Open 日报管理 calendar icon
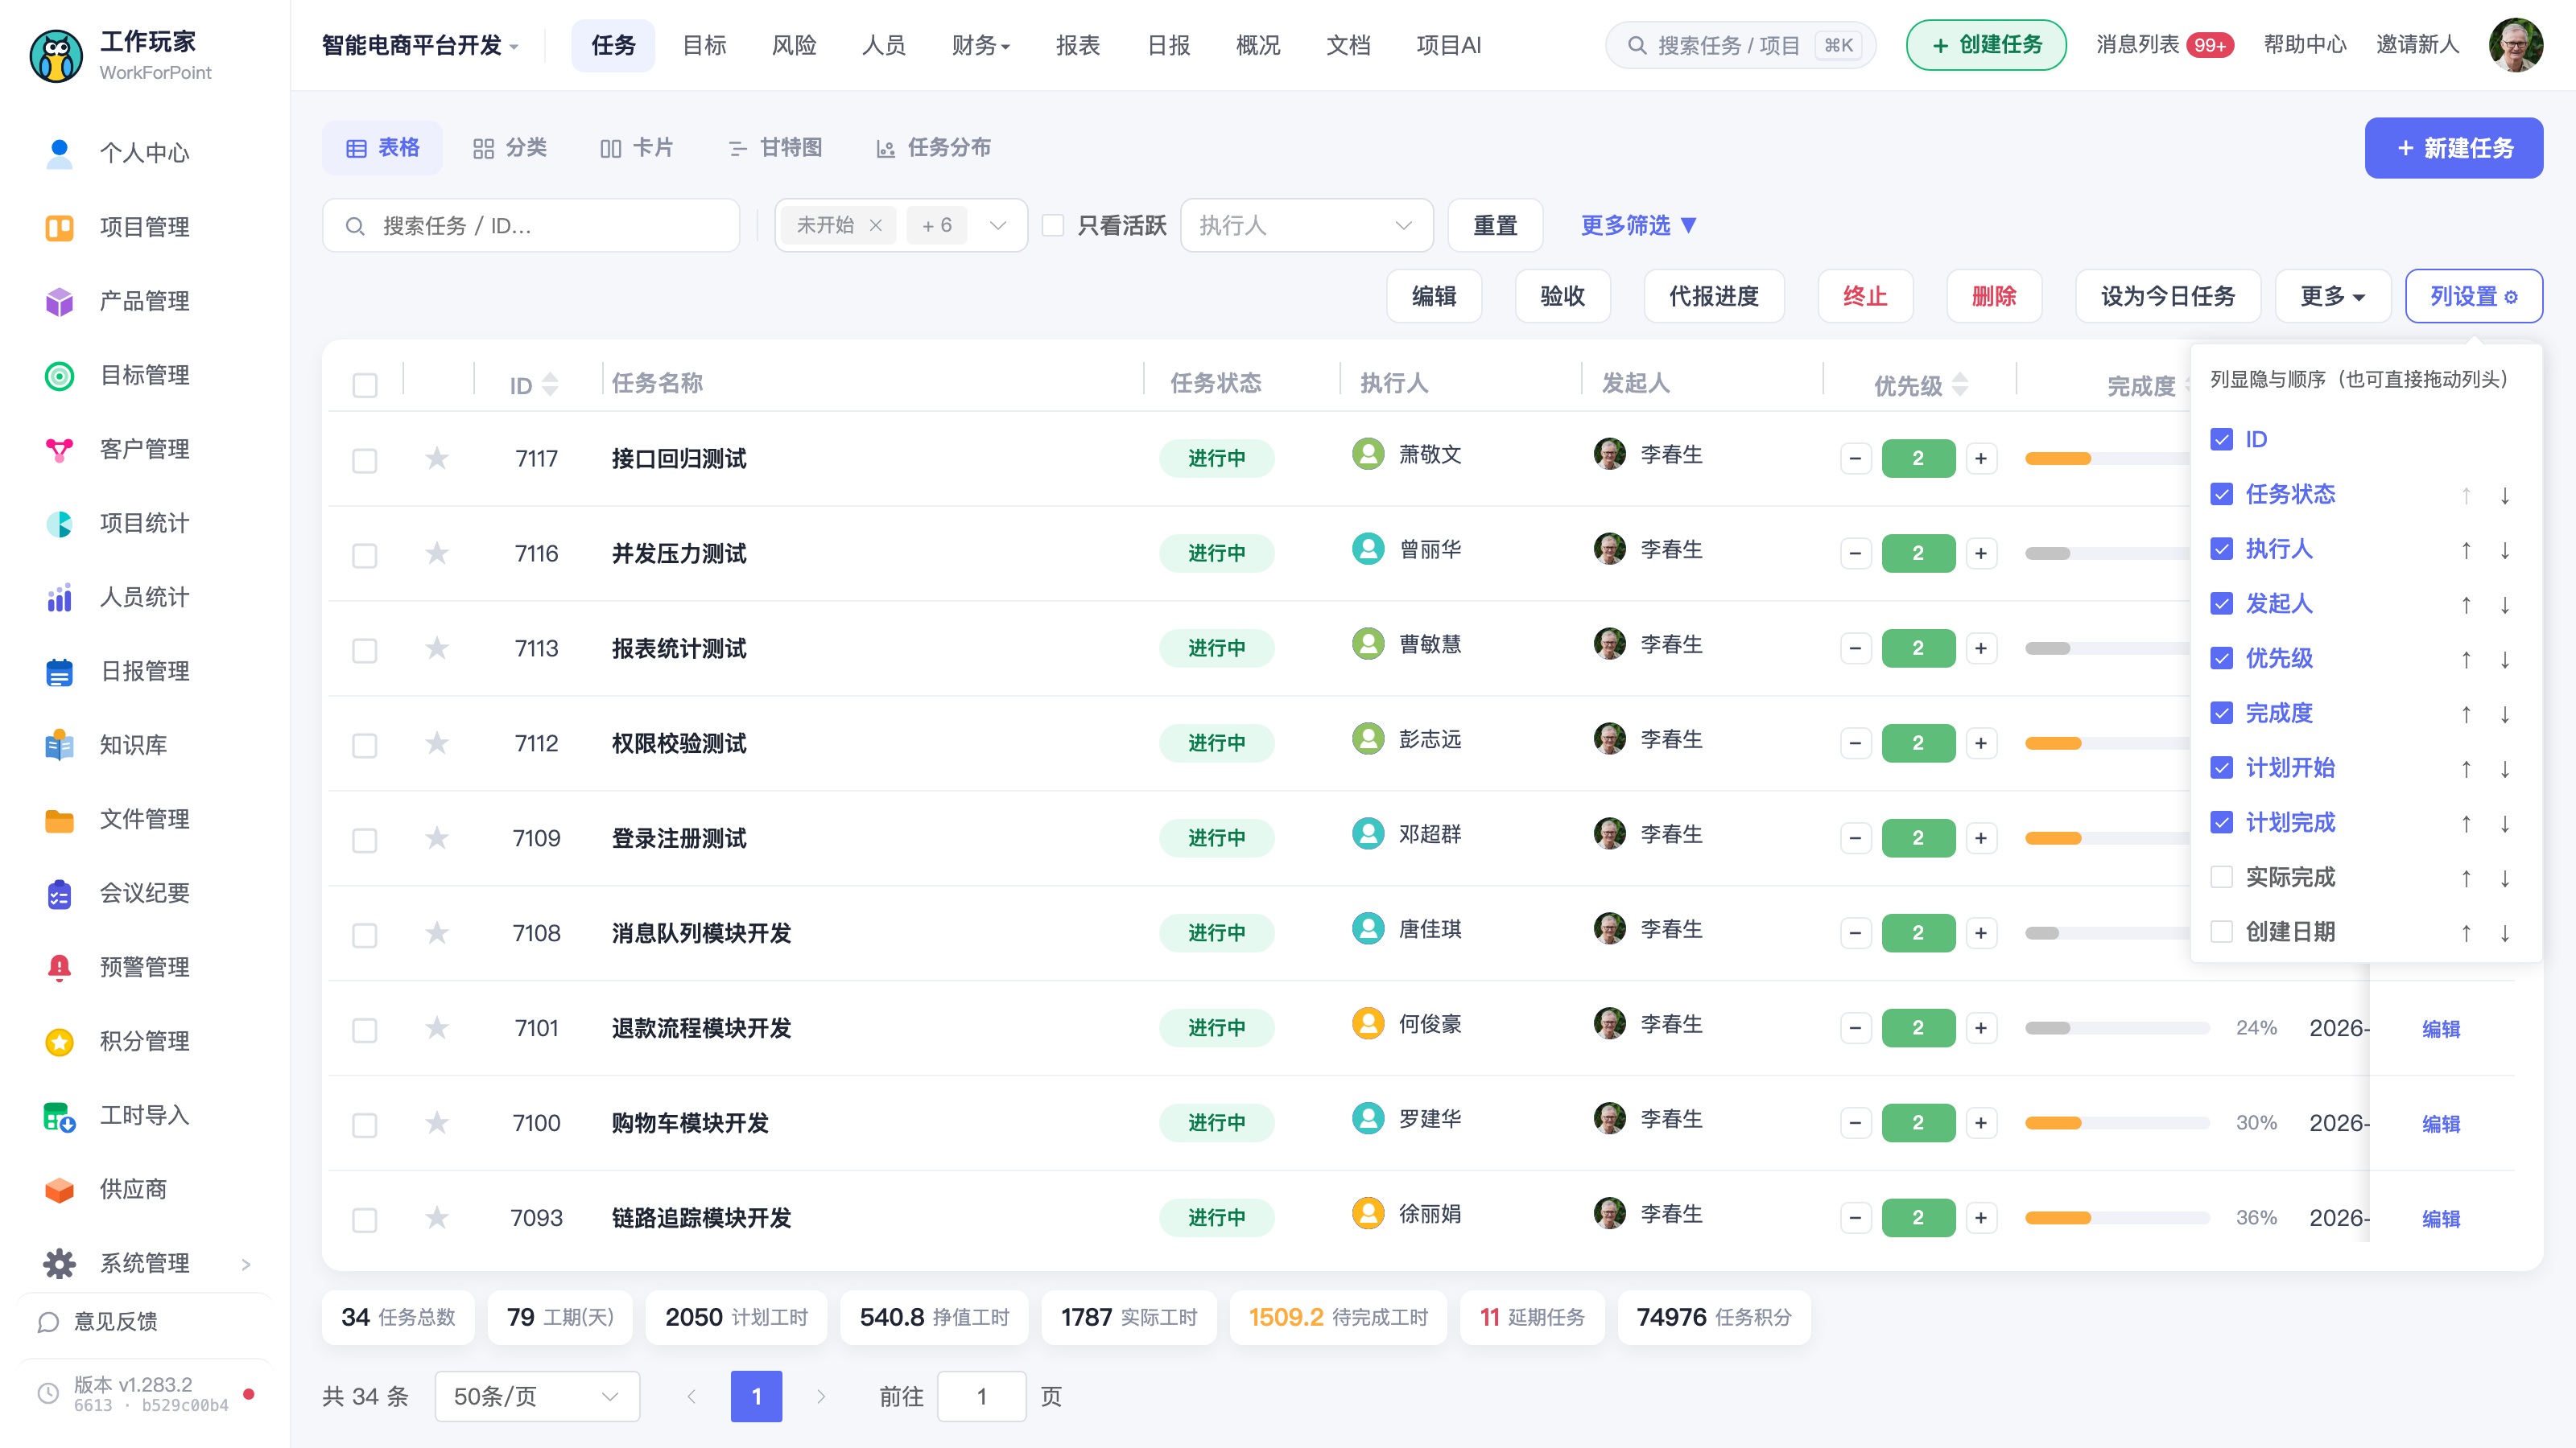 coord(59,671)
